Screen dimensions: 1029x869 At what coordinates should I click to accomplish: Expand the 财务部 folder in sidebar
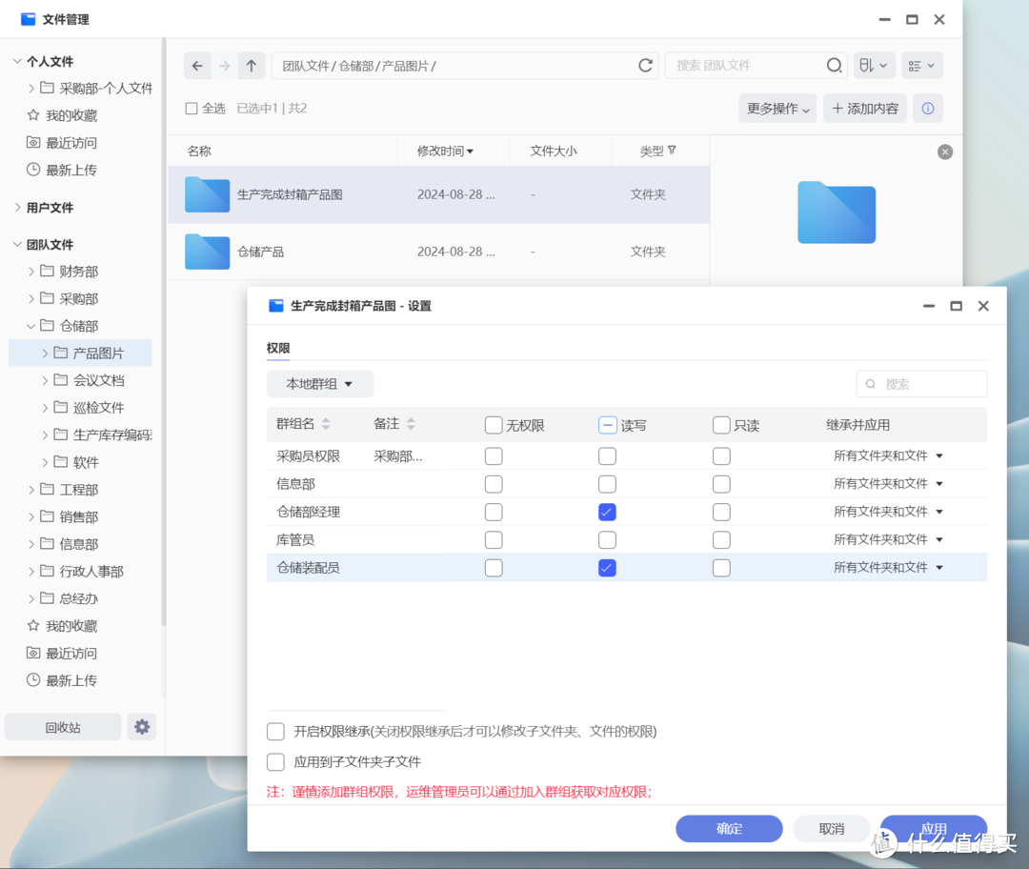pos(30,271)
